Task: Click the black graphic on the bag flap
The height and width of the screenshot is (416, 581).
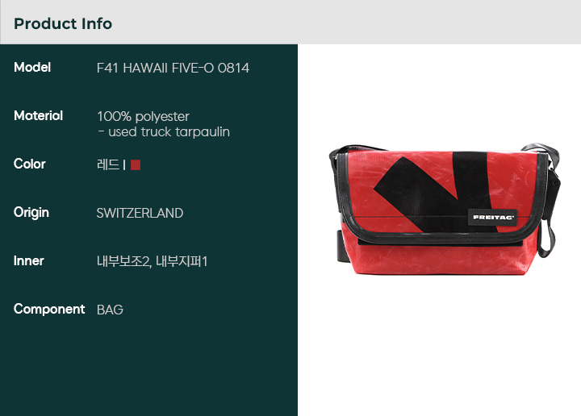Action: click(x=436, y=192)
